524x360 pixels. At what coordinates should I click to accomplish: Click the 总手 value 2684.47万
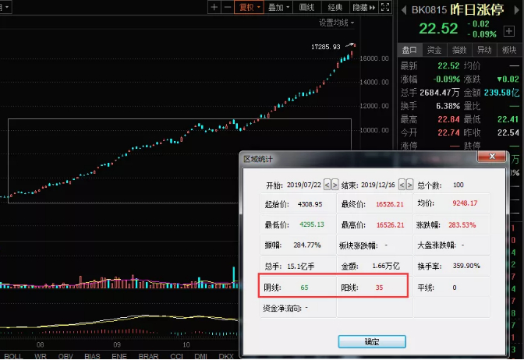[x=440, y=93]
